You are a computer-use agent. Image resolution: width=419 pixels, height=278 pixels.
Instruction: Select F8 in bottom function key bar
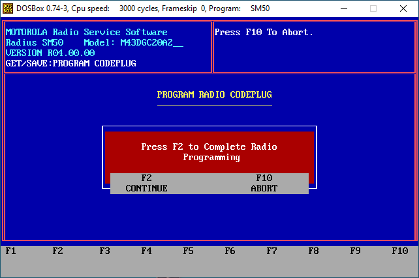[x=313, y=251]
